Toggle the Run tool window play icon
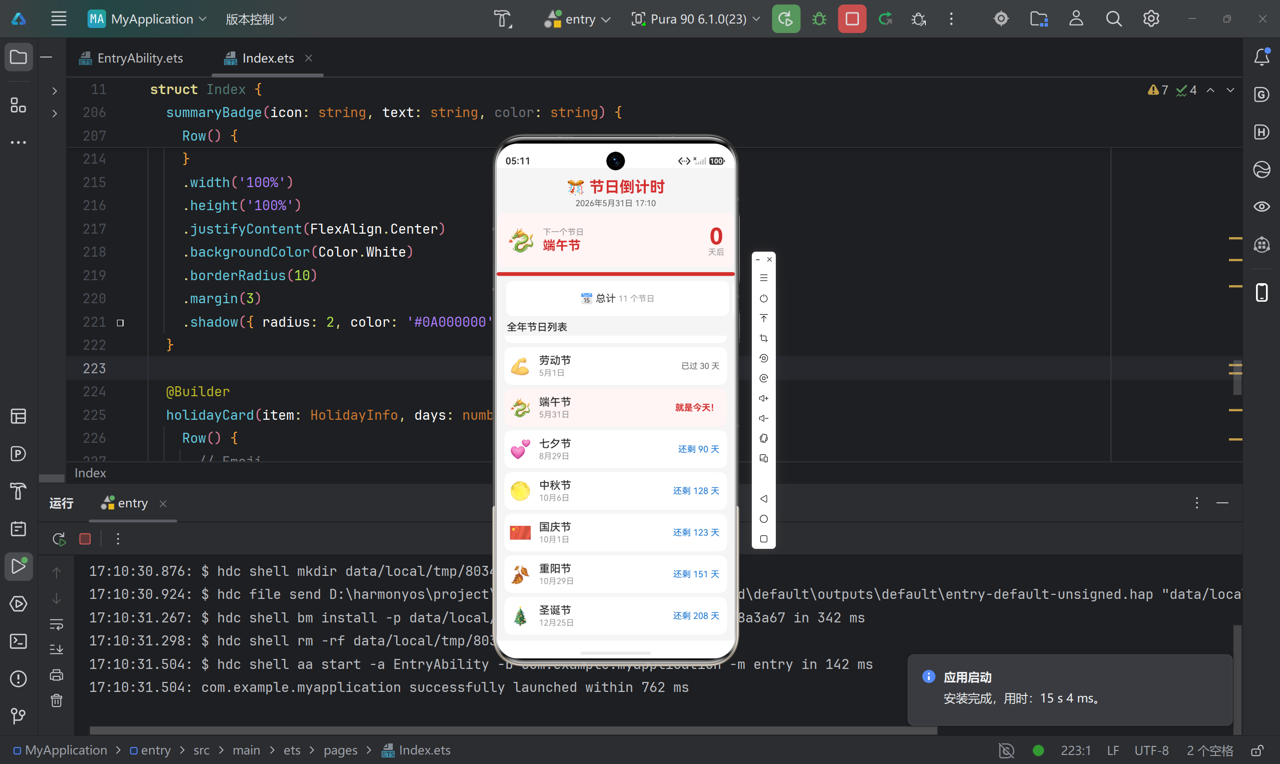The image size is (1280, 764). coord(19,566)
